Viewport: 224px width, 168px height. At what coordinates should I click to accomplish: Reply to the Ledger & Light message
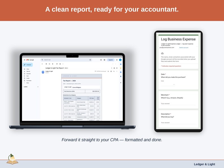point(114,71)
